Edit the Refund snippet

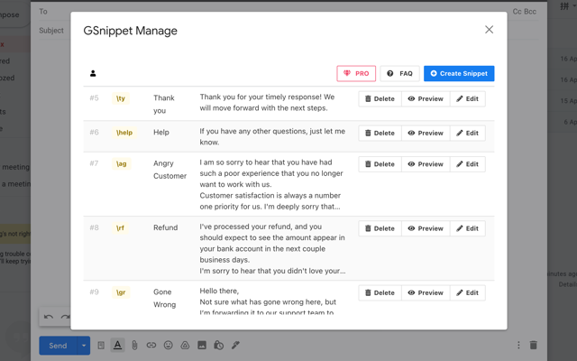coord(467,228)
